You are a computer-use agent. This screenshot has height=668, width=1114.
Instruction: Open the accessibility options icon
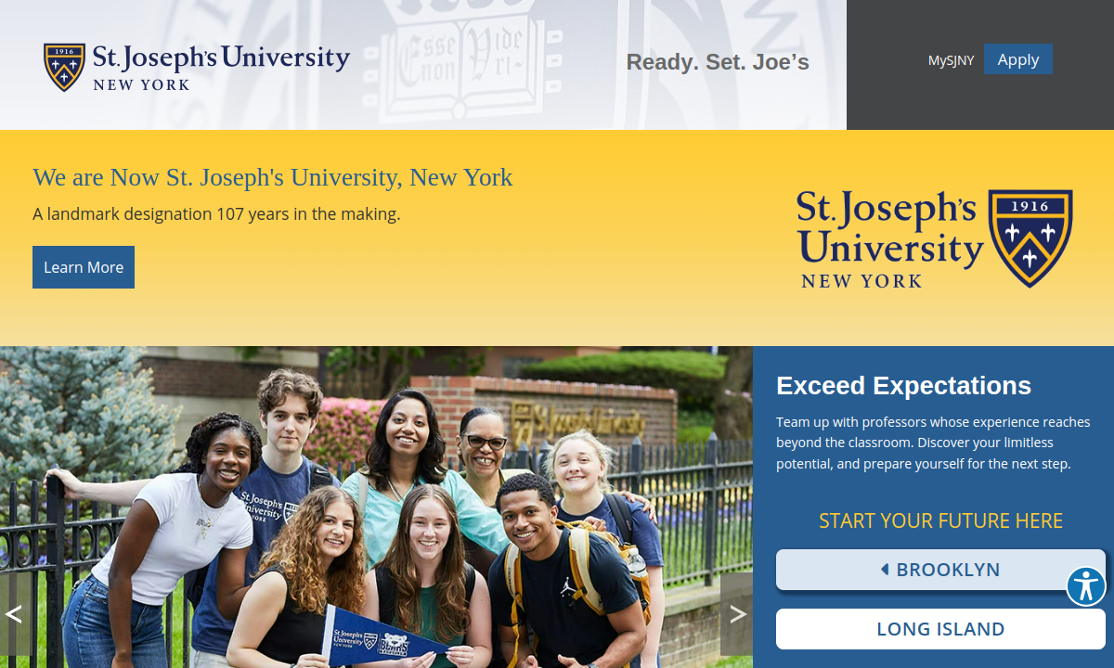click(x=1085, y=586)
